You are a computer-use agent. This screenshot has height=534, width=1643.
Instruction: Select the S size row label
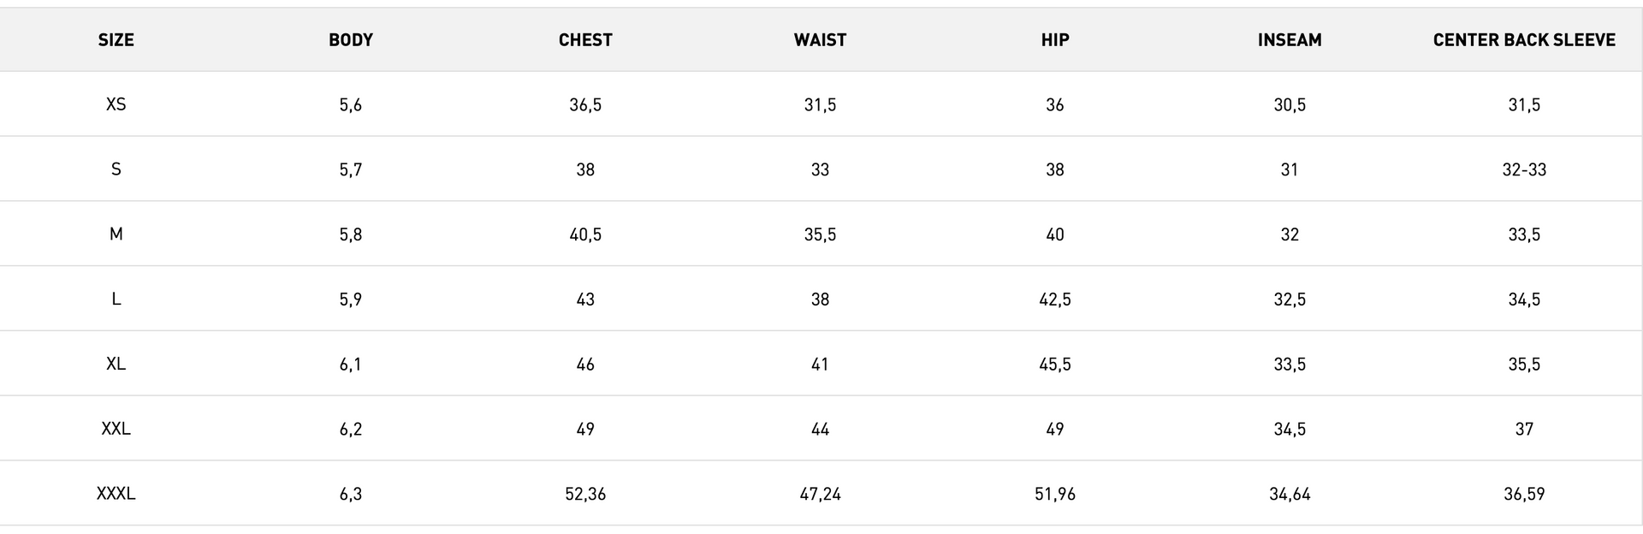pyautogui.click(x=116, y=169)
